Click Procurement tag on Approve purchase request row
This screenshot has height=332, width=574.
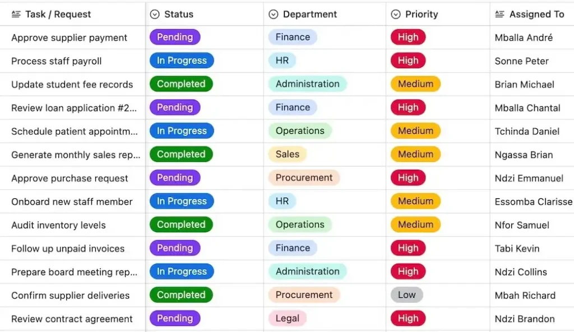(x=304, y=178)
